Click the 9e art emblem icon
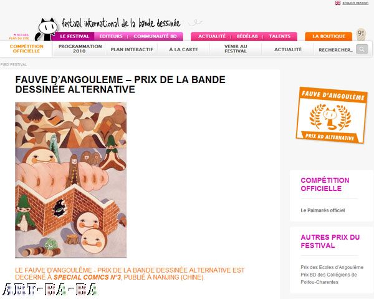This screenshot has height=299, width=374. click(x=361, y=34)
